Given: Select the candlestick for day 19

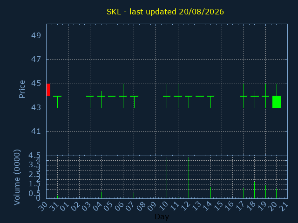Looking at the screenshot, I should tap(265, 96).
